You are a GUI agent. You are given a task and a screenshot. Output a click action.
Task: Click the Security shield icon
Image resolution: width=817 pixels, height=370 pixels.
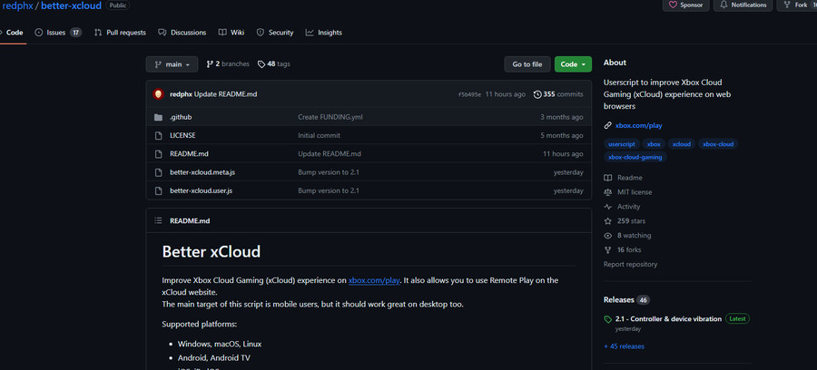tap(261, 33)
